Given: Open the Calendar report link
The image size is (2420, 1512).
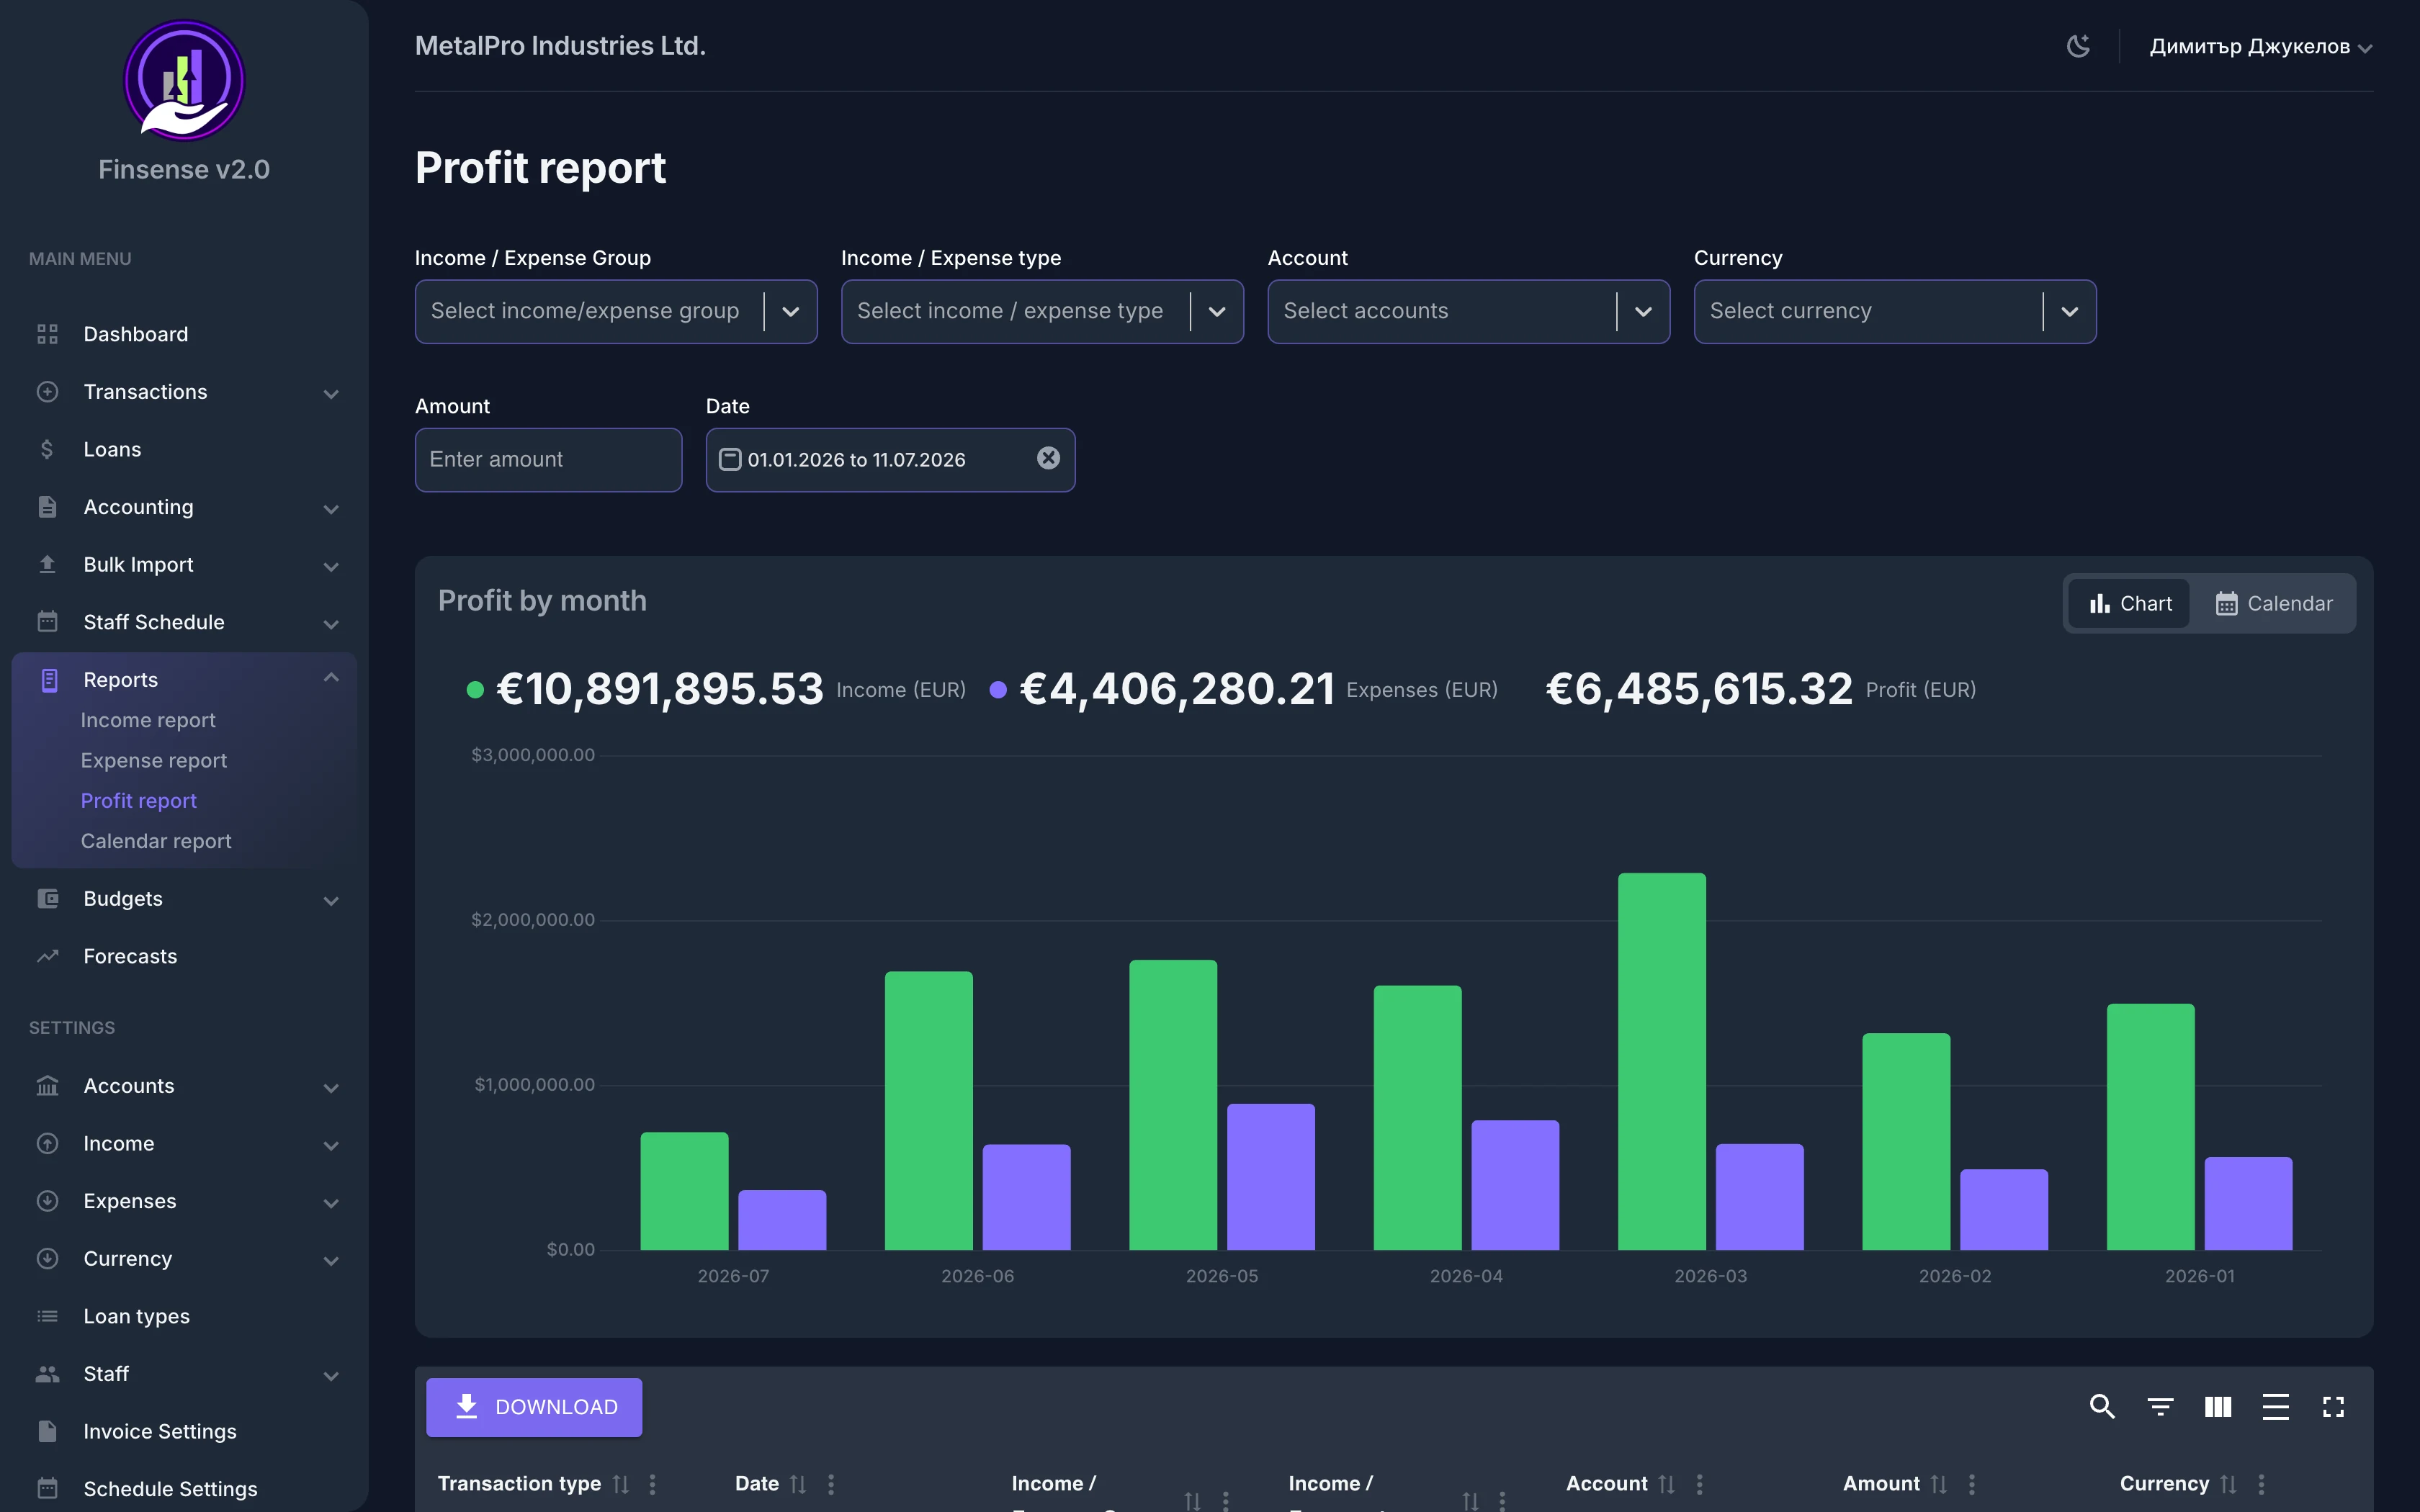Looking at the screenshot, I should point(156,841).
